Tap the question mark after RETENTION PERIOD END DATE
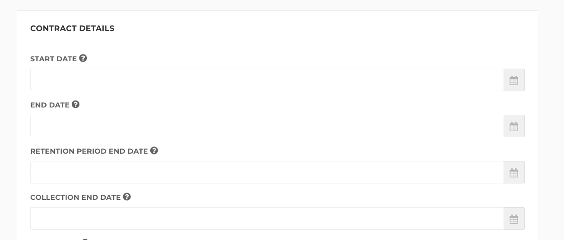 point(154,151)
